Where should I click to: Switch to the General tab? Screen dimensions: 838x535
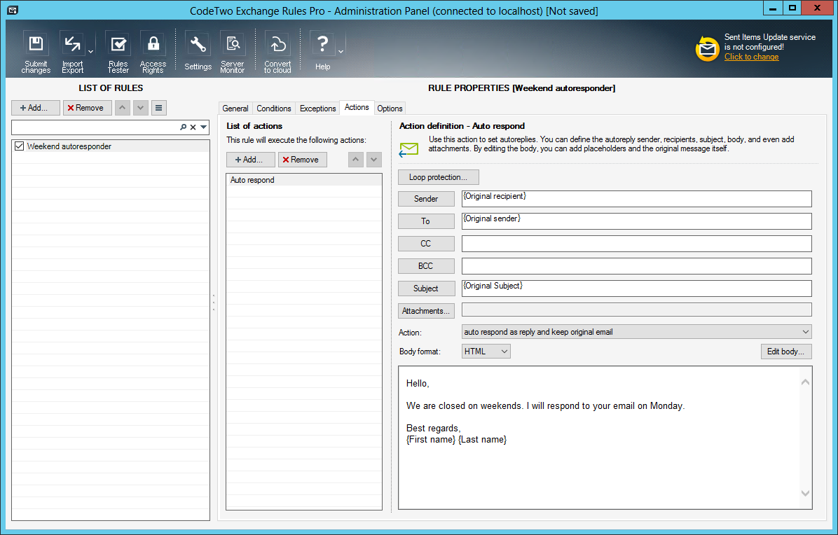(235, 109)
